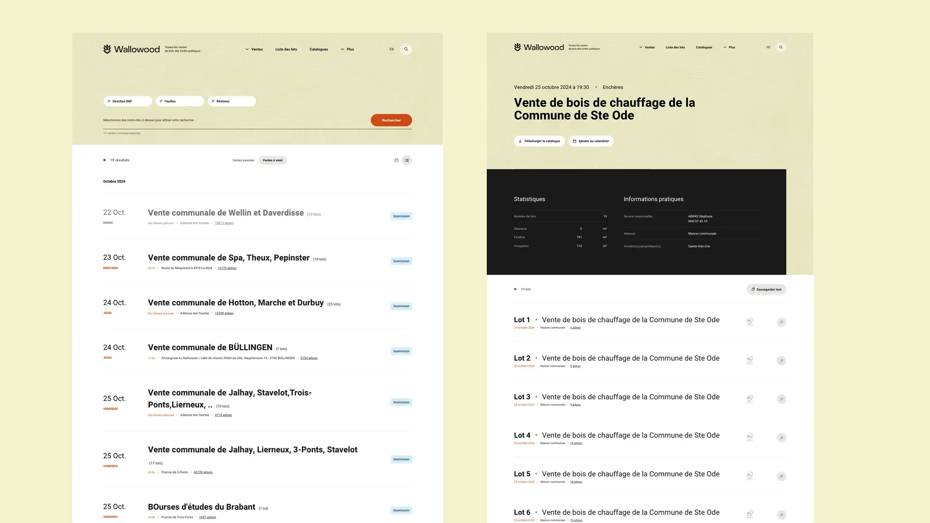Viewport: 930px width, 523px height.
Task: Expand Ventes menu on right page
Action: [x=647, y=47]
